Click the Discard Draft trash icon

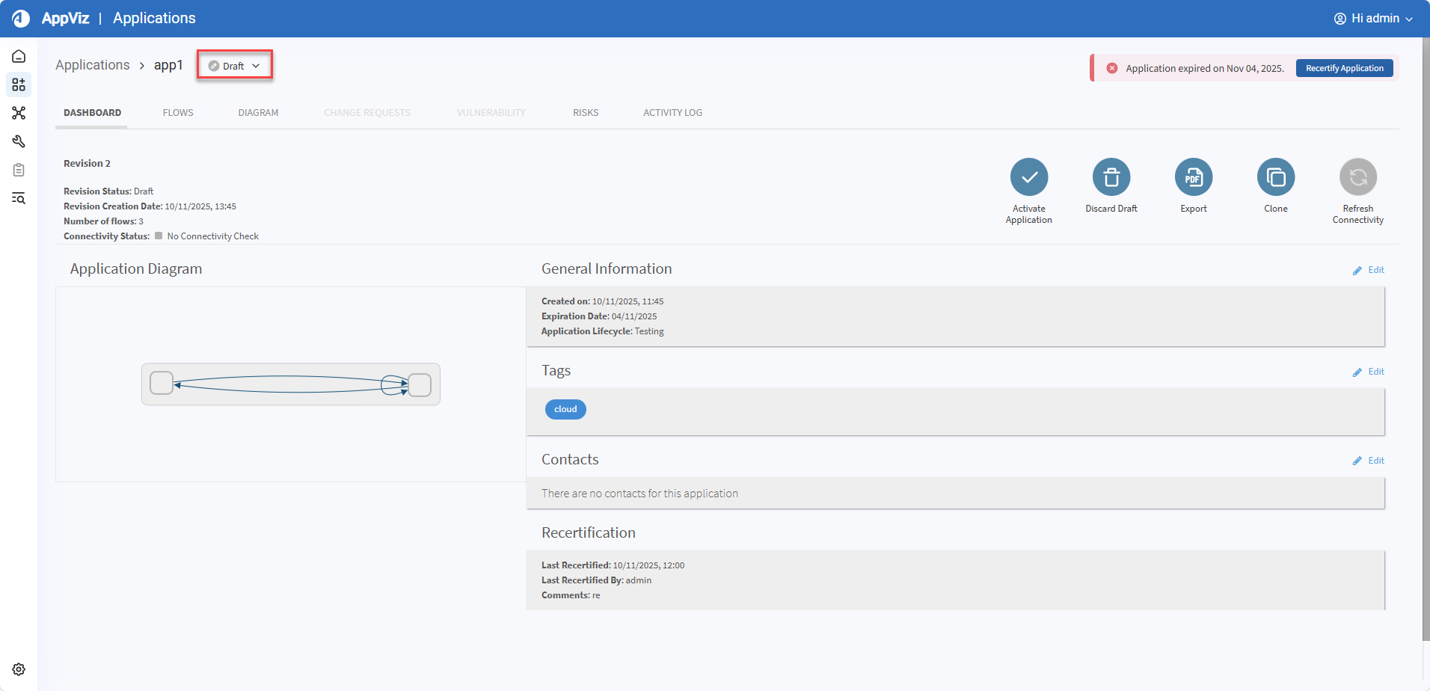(x=1111, y=177)
